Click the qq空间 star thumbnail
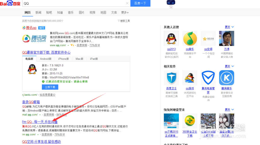The width and height of the screenshot is (260, 145). coord(208,38)
